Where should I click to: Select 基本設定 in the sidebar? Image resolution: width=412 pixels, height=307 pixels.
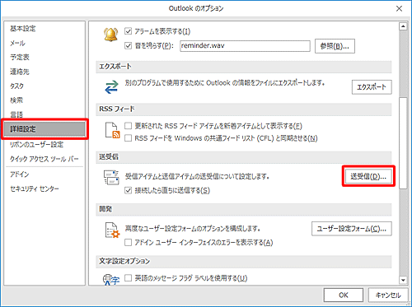[x=44, y=29]
